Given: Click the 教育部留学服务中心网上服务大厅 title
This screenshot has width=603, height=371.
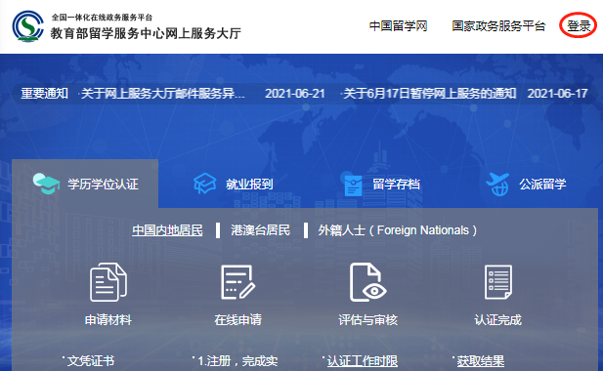Looking at the screenshot, I should pyautogui.click(x=146, y=33).
